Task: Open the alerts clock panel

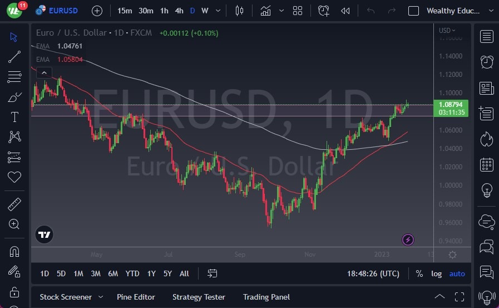Action: (x=487, y=62)
